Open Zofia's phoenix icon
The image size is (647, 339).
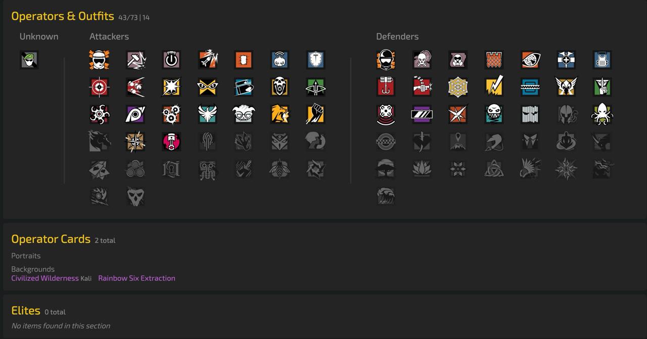click(208, 114)
